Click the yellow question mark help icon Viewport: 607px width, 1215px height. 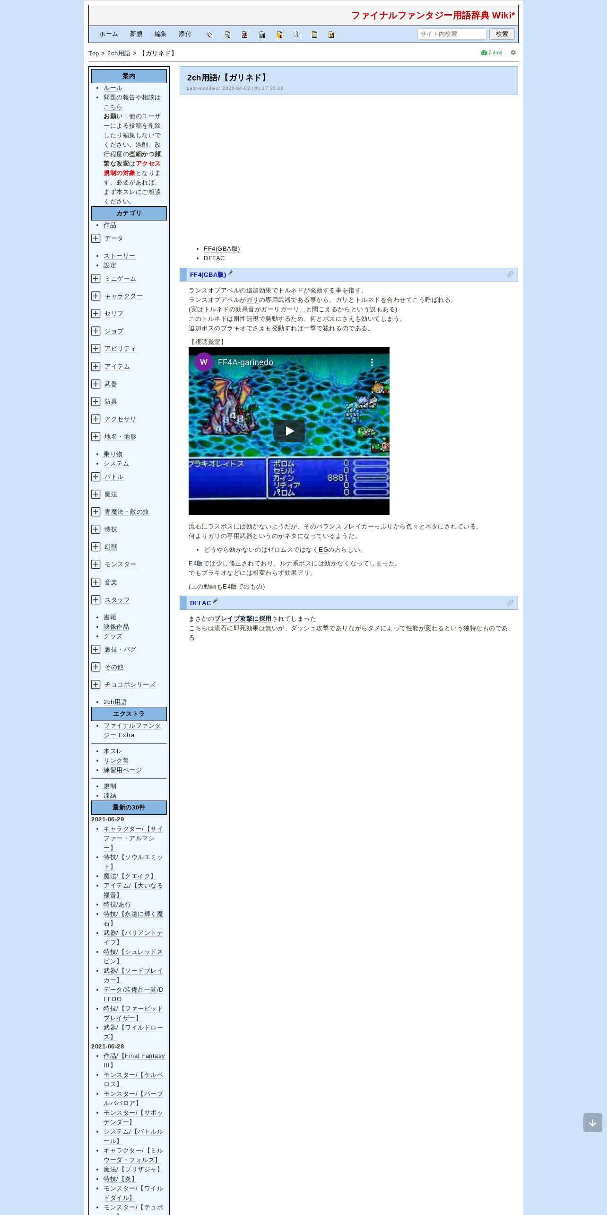pyautogui.click(x=331, y=35)
